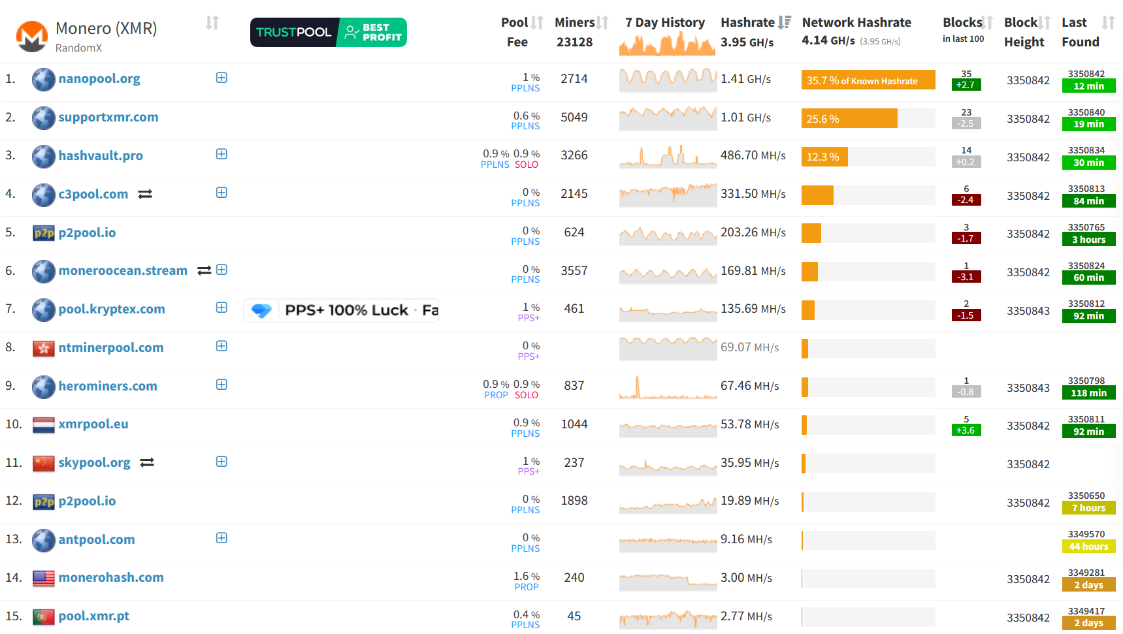Click p2pool.io 7 hours found badge
The image size is (1123, 634).
point(1088,509)
